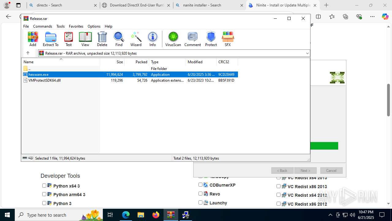392x221 pixels.
Task: Sort files by Name column
Action: (x=61, y=62)
